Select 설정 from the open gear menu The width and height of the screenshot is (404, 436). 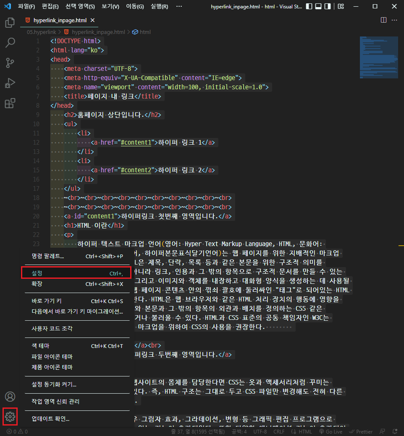[76, 272]
